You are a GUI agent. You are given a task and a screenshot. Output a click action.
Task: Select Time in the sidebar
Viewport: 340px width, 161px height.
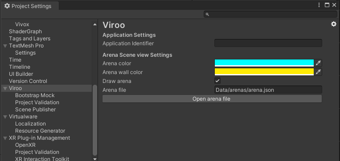pyautogui.click(x=15, y=60)
